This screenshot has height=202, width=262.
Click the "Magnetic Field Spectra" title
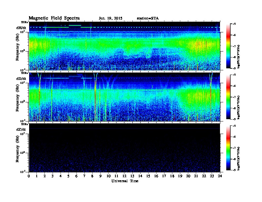click(x=54, y=18)
